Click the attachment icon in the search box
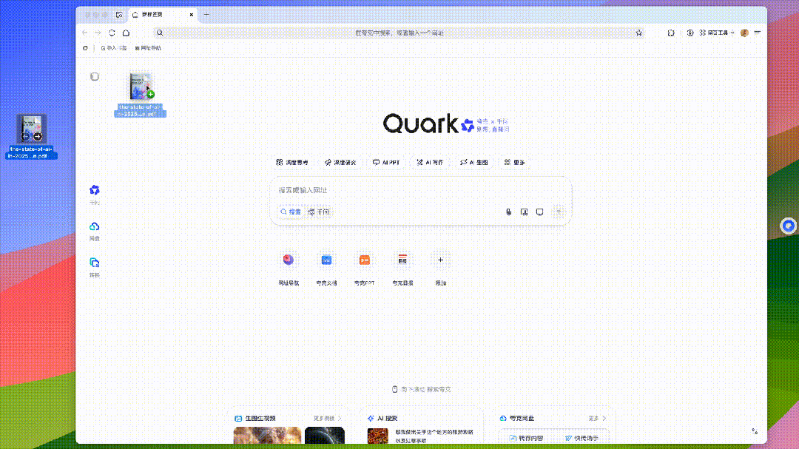 [x=508, y=212]
